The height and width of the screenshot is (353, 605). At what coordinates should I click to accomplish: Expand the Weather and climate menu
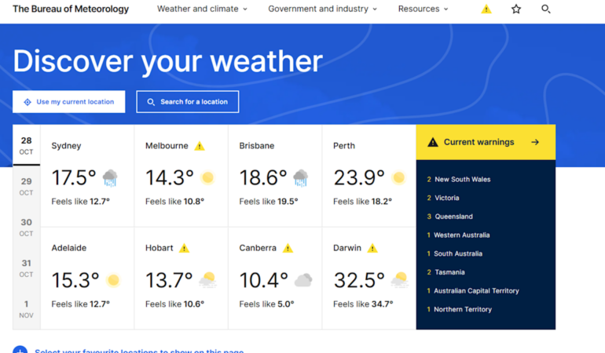202,9
